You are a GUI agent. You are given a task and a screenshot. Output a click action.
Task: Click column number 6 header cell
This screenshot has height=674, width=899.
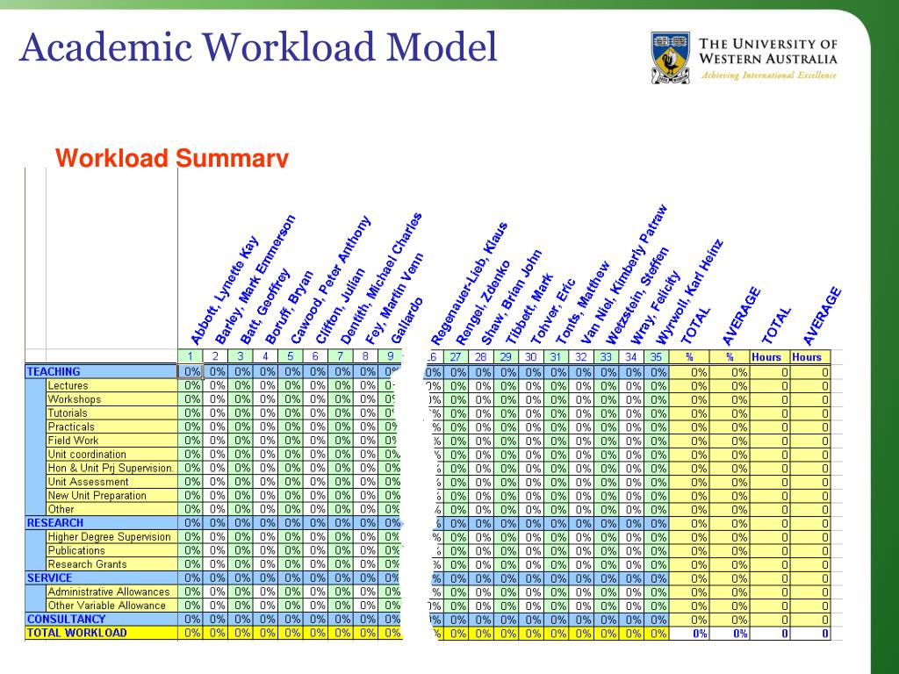point(315,356)
